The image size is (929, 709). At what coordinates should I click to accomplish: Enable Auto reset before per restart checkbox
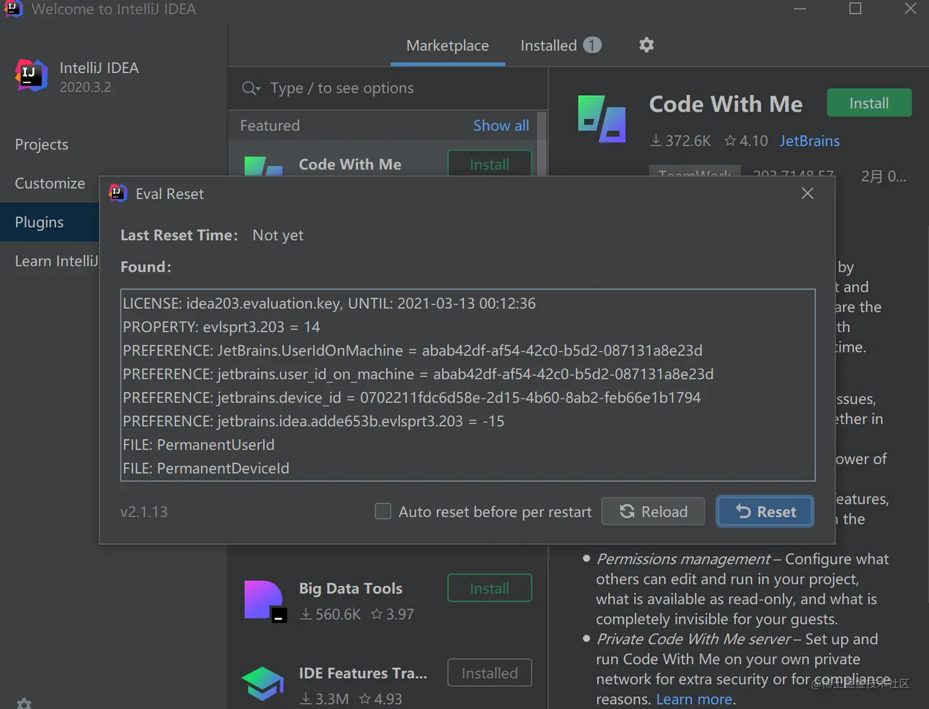coord(383,511)
